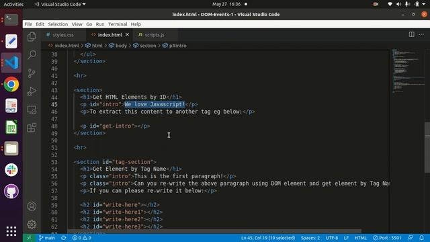This screenshot has width=430, height=242.
Task: Click 'get-intro' id value on line 48
Action: pyautogui.click(x=118, y=126)
